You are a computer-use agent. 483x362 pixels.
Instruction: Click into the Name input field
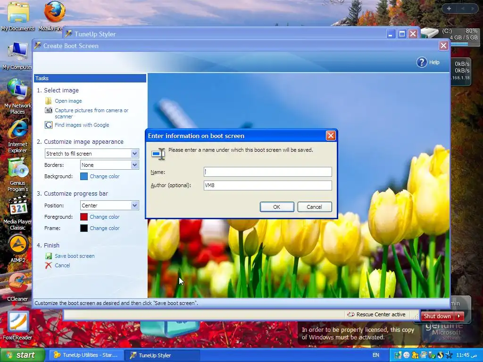(268, 172)
